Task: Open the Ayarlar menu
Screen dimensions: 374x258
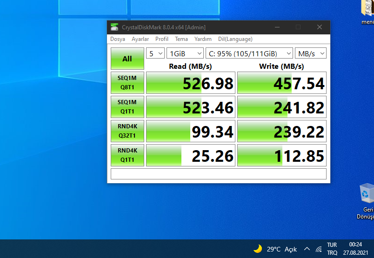Action: (140, 39)
